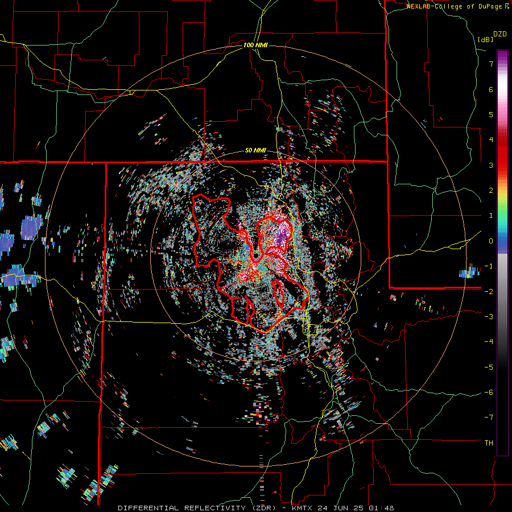Click the -6 scale value
The width and height of the screenshot is (512, 512).
489,392
